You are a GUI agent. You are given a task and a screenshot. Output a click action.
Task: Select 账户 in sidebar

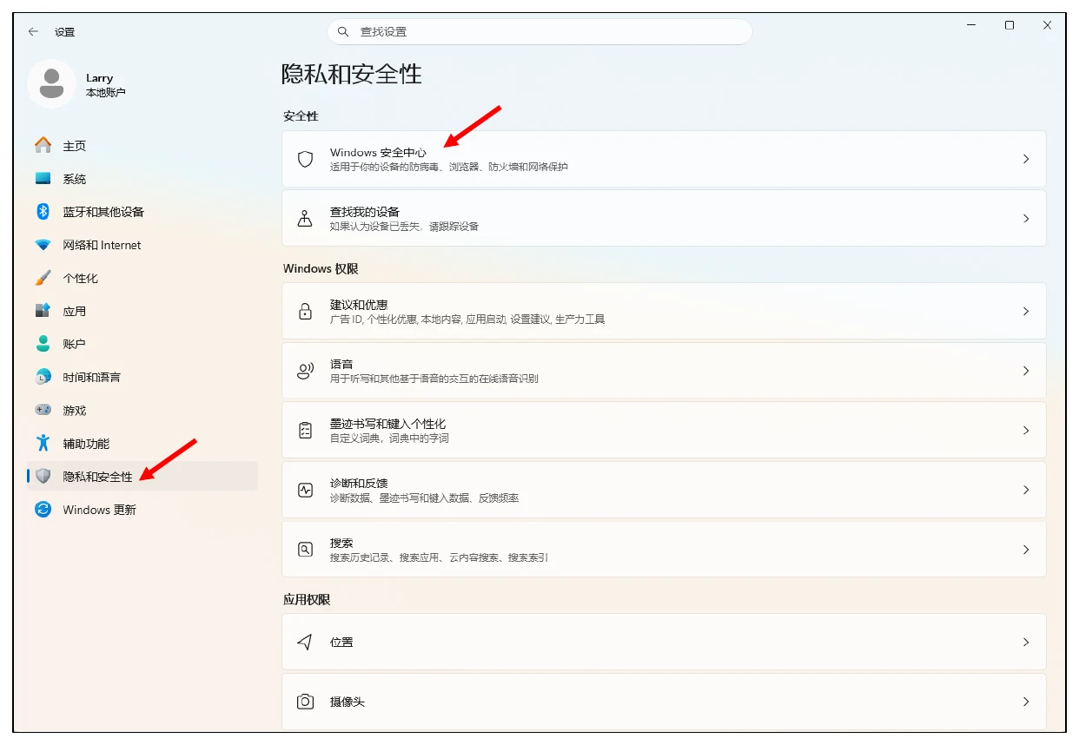pyautogui.click(x=142, y=344)
